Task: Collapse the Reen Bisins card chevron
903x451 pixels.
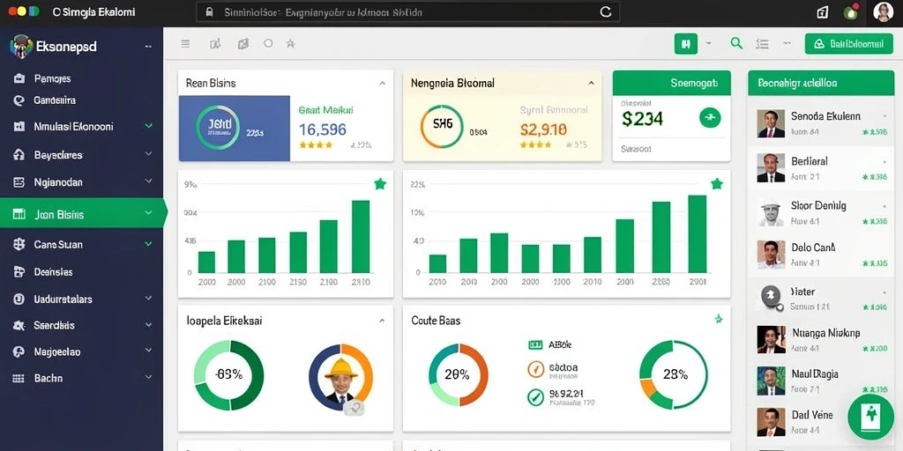Action: 382,84
